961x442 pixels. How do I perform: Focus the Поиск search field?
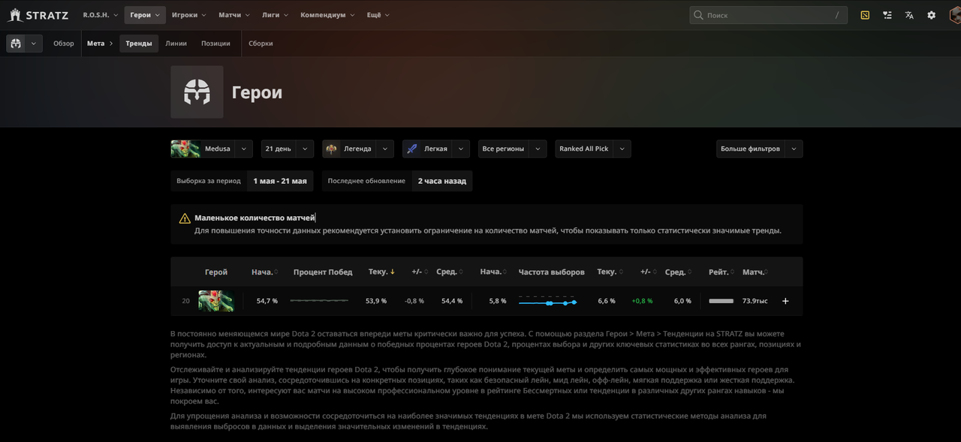tap(769, 15)
